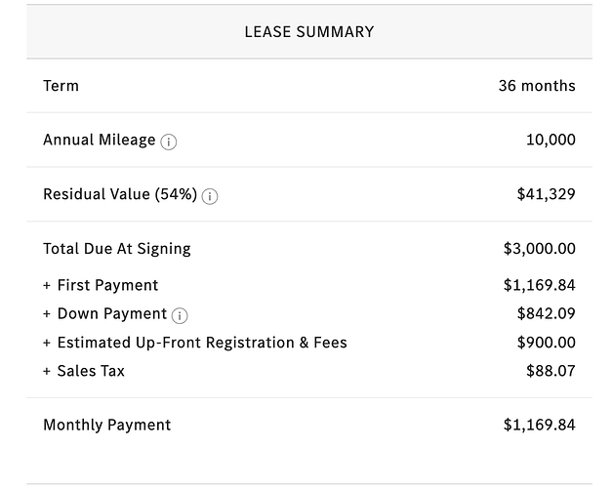This screenshot has width=612, height=488.
Task: Click the Annual Mileage info icon
Action: click(x=169, y=142)
